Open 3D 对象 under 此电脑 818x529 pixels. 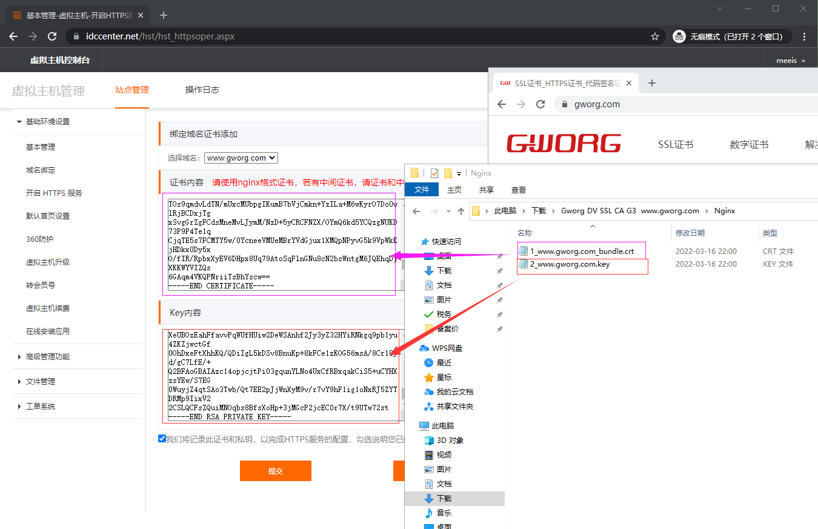pyautogui.click(x=450, y=440)
